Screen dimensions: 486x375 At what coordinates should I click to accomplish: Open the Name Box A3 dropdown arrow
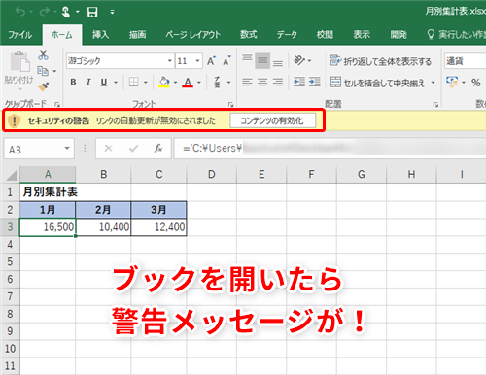point(67,149)
